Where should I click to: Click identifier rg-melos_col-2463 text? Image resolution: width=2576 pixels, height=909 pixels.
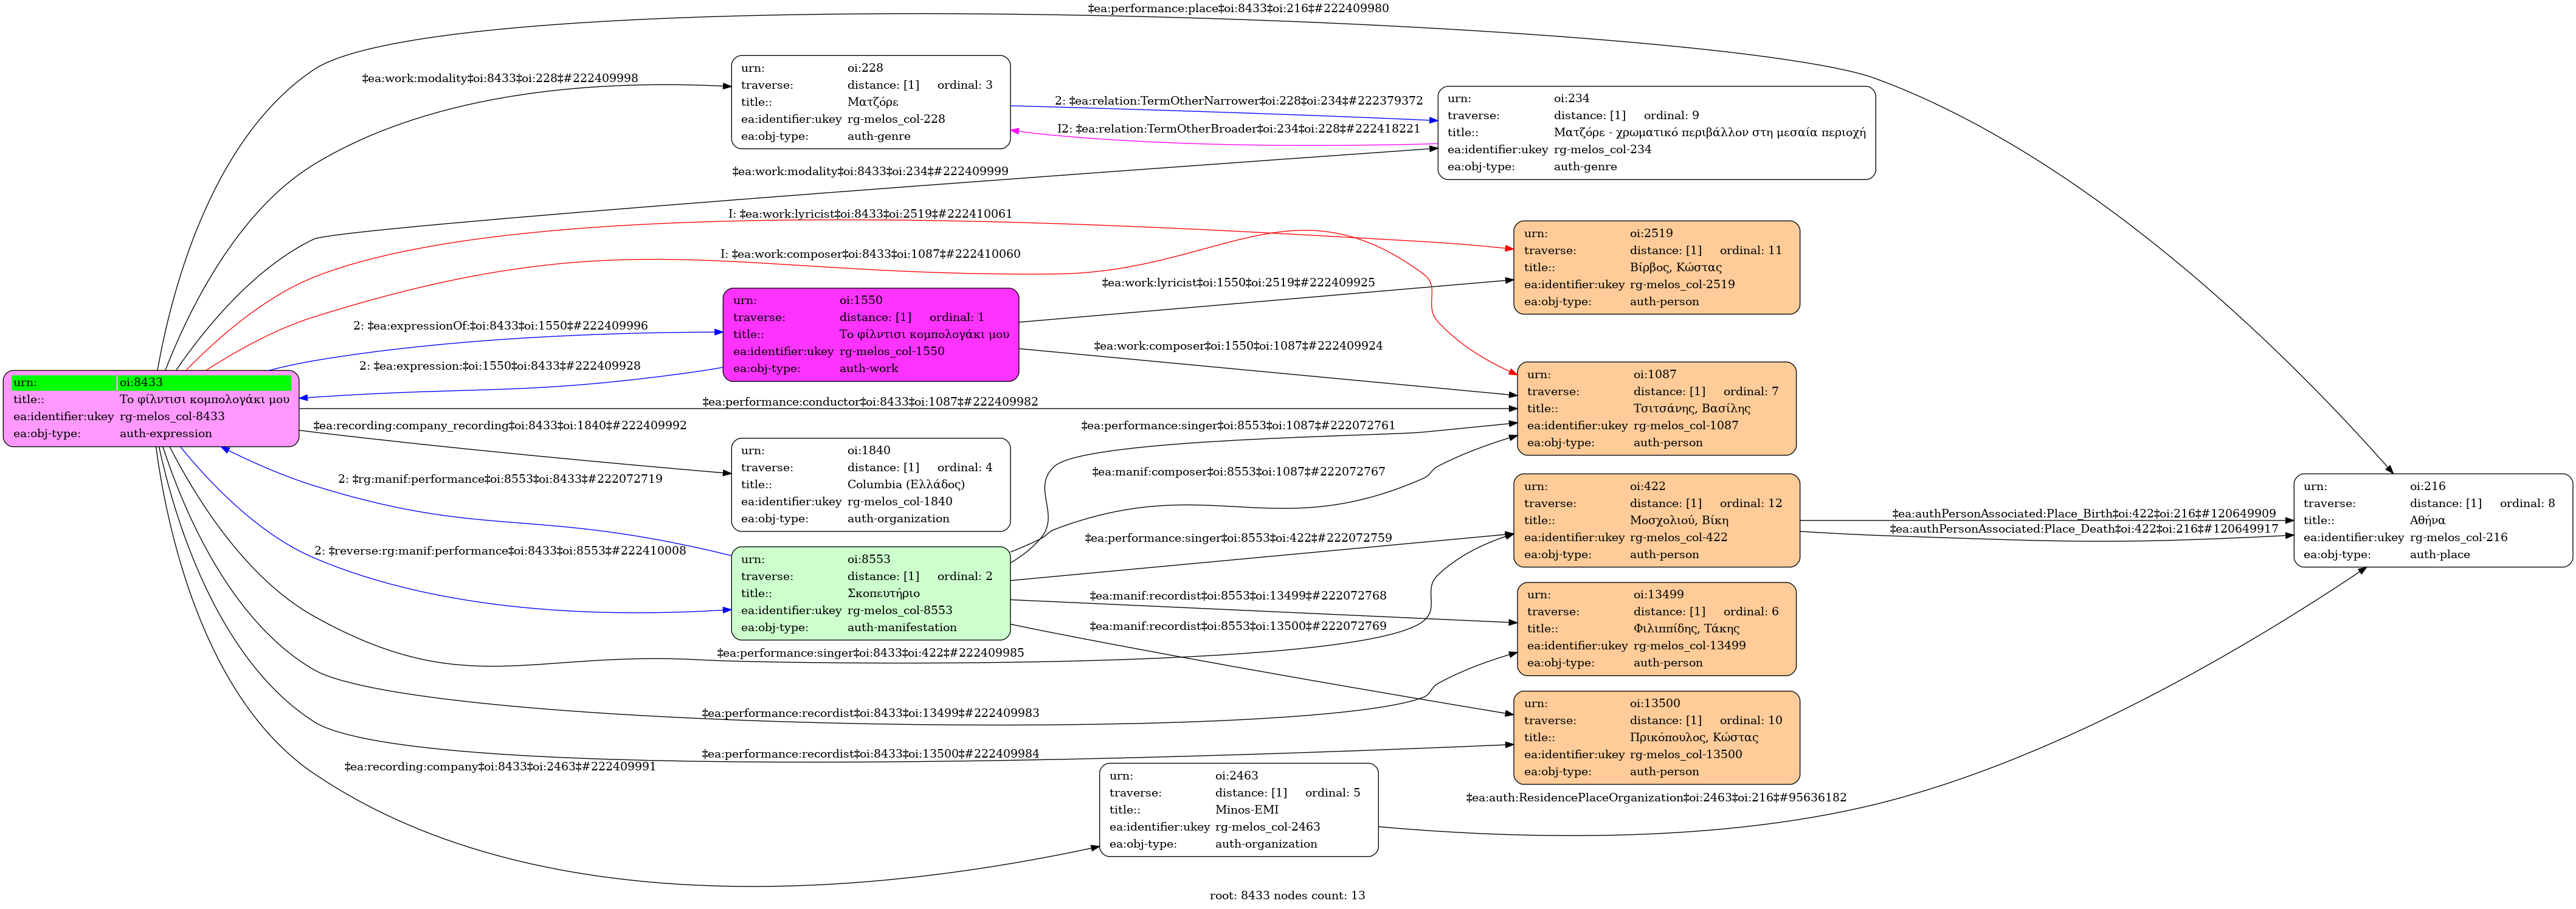(x=1268, y=827)
